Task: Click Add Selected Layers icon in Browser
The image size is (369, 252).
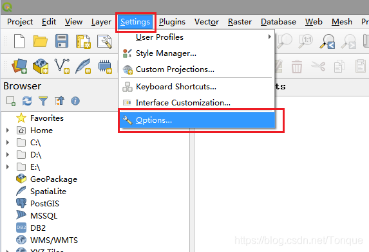Action: (x=11, y=101)
